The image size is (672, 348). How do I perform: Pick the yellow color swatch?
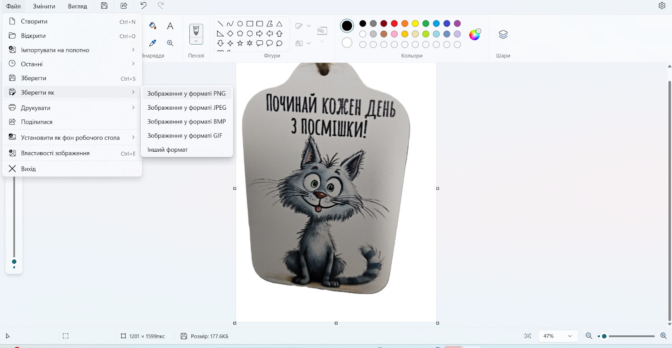(415, 24)
